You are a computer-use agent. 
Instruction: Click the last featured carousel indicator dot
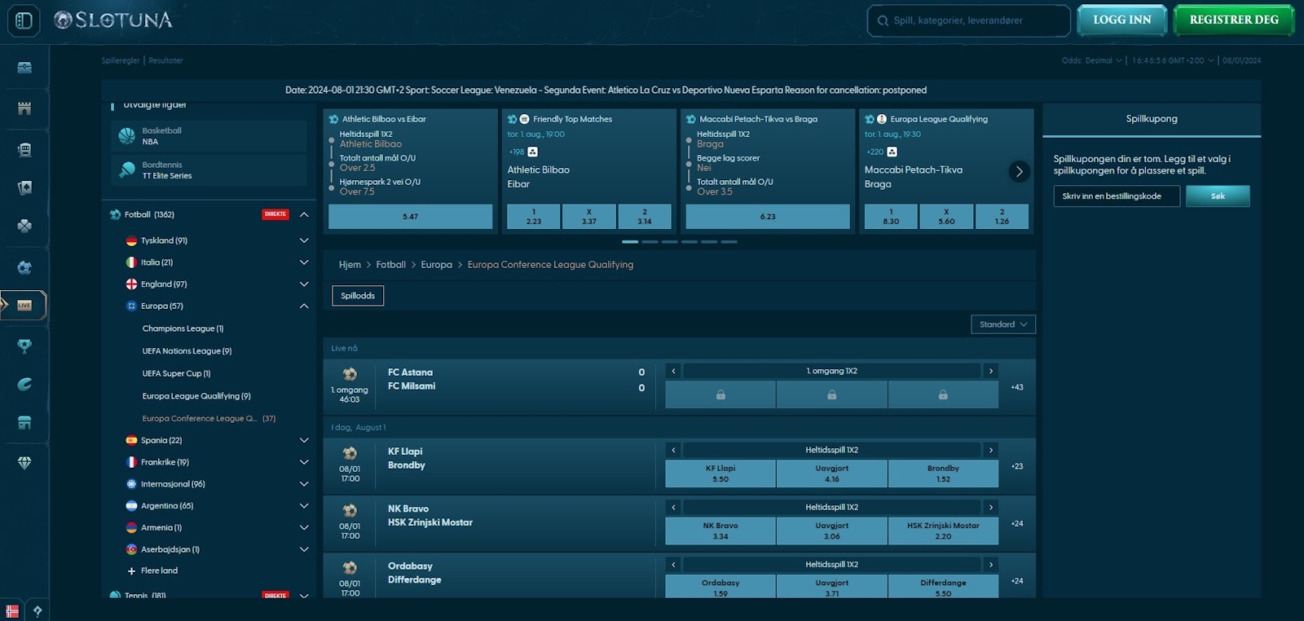coord(729,242)
